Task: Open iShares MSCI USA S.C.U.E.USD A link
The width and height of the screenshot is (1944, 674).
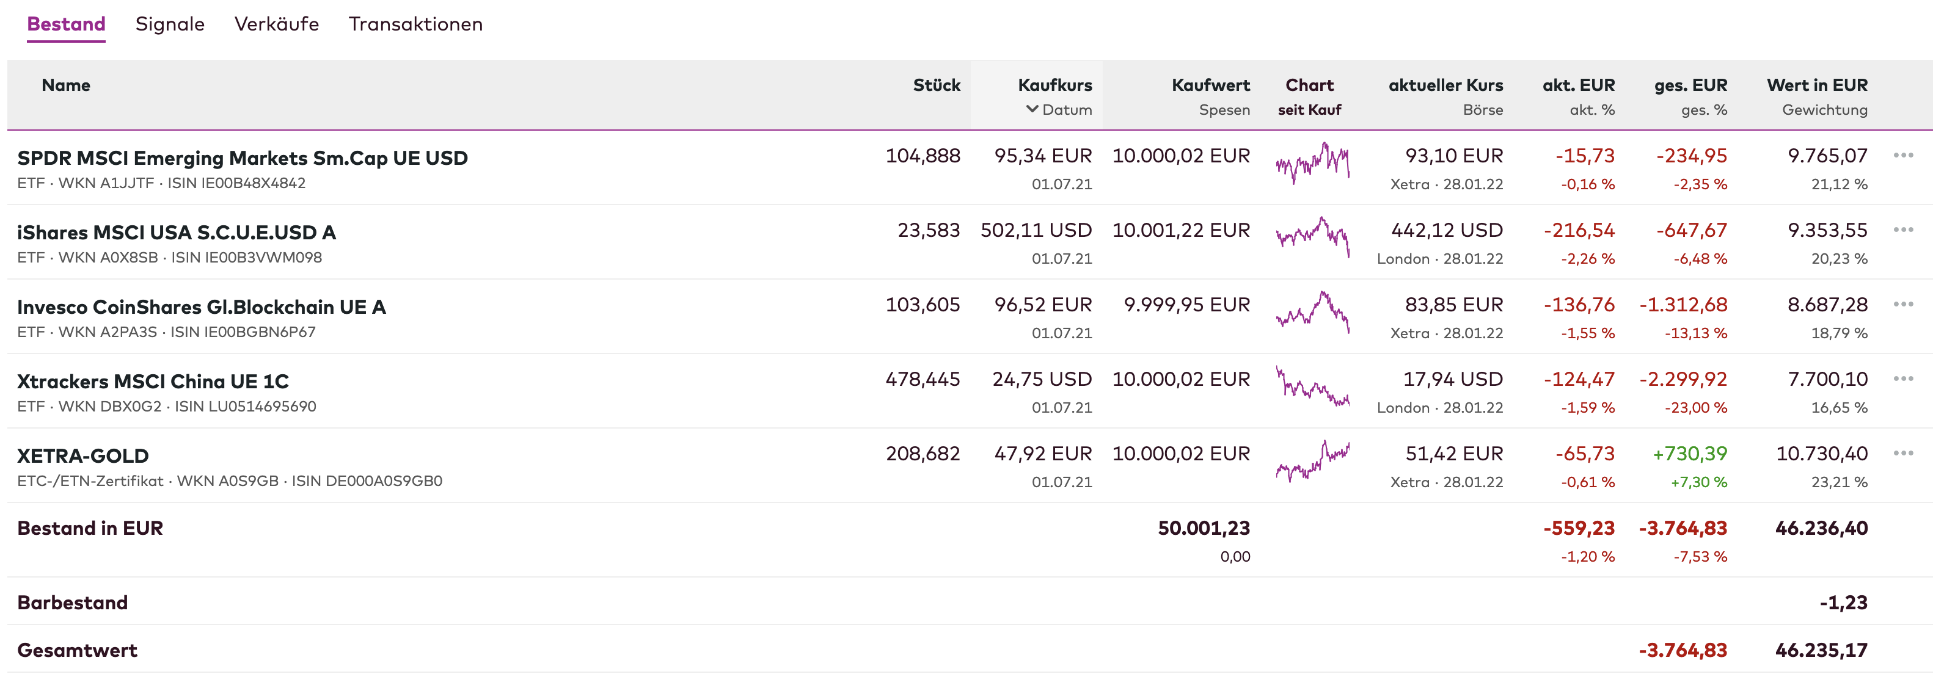Action: 177,232
